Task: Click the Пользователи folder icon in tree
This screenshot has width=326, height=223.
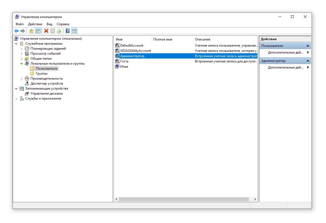Action: (32, 69)
